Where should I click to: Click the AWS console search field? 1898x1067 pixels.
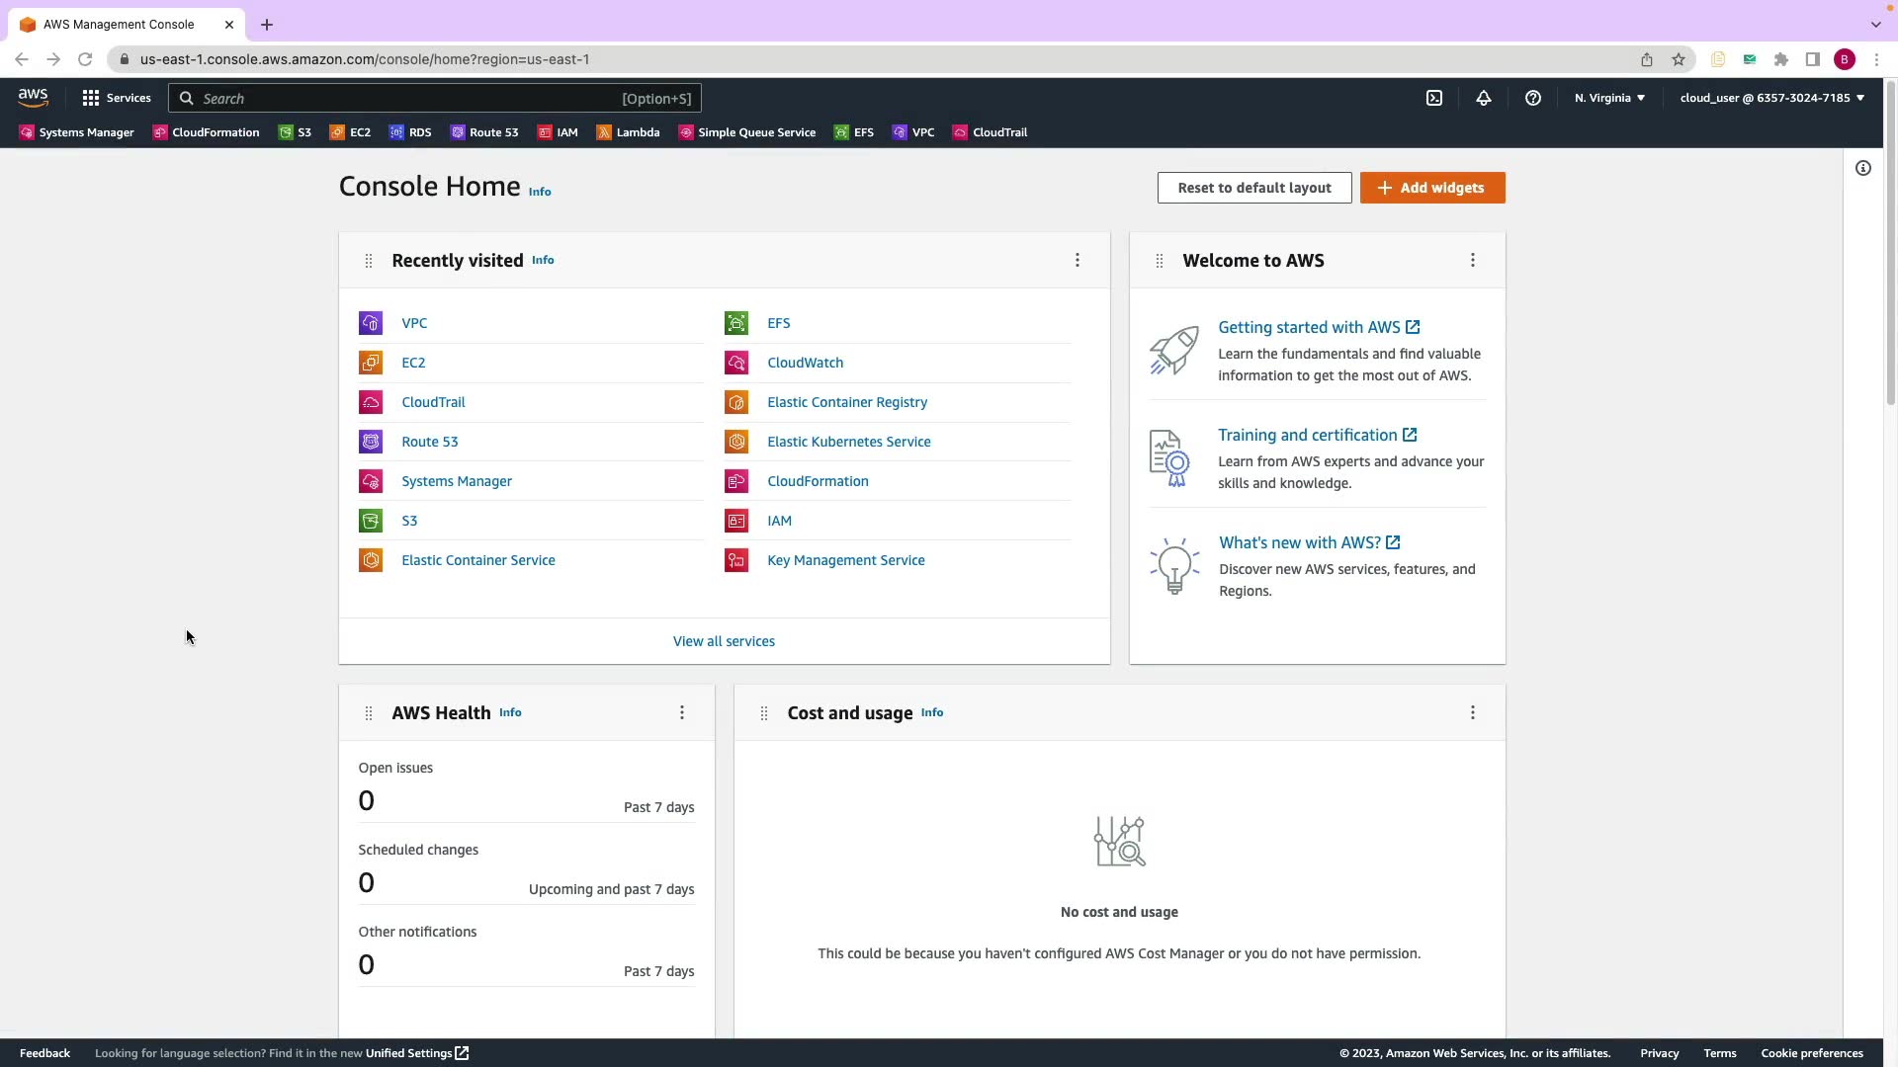click(415, 98)
